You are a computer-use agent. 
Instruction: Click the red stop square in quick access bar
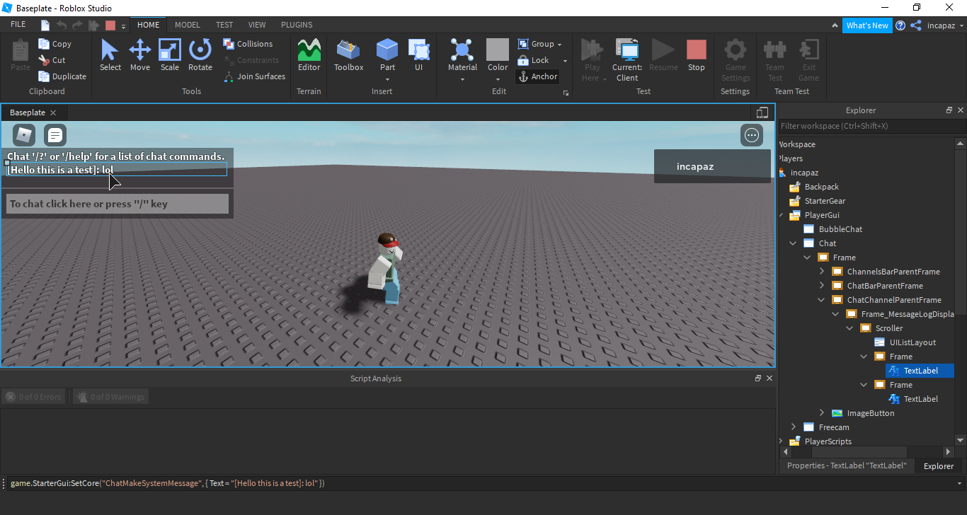[110, 25]
